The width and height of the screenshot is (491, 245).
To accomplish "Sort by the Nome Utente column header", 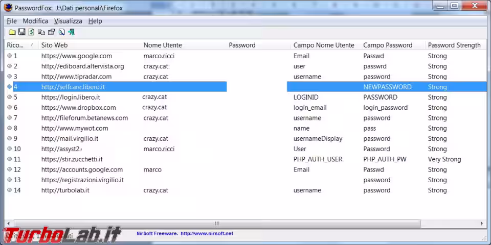I will click(x=162, y=45).
